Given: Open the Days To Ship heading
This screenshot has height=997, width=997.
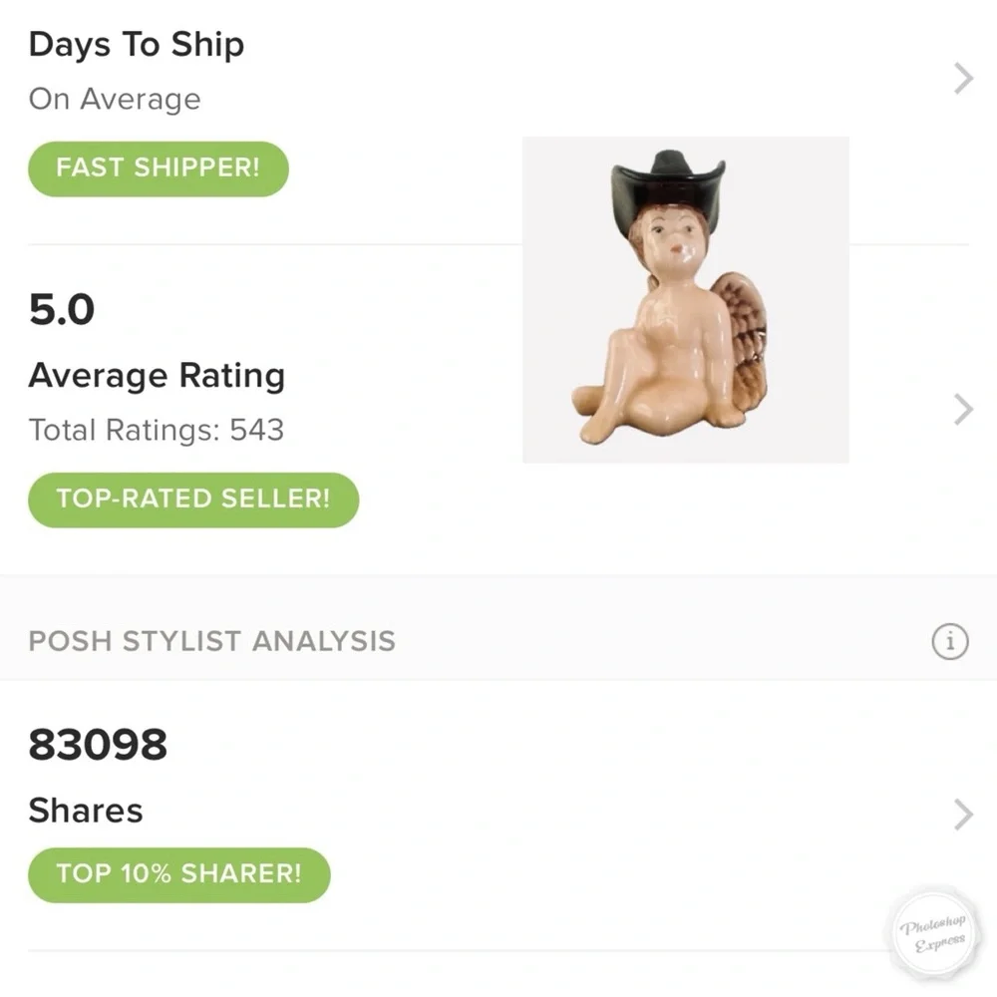Looking at the screenshot, I should (137, 45).
